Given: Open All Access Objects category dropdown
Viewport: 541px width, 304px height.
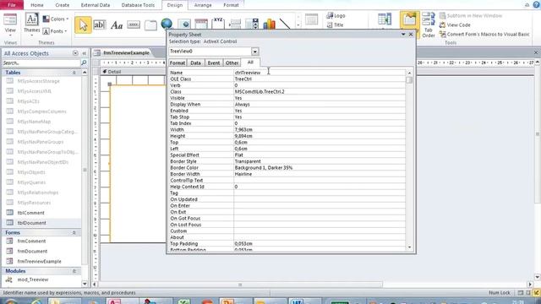Looking at the screenshot, I should click(75, 53).
